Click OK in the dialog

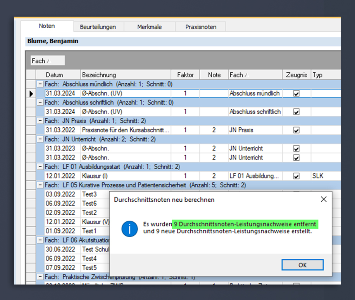[x=302, y=265]
